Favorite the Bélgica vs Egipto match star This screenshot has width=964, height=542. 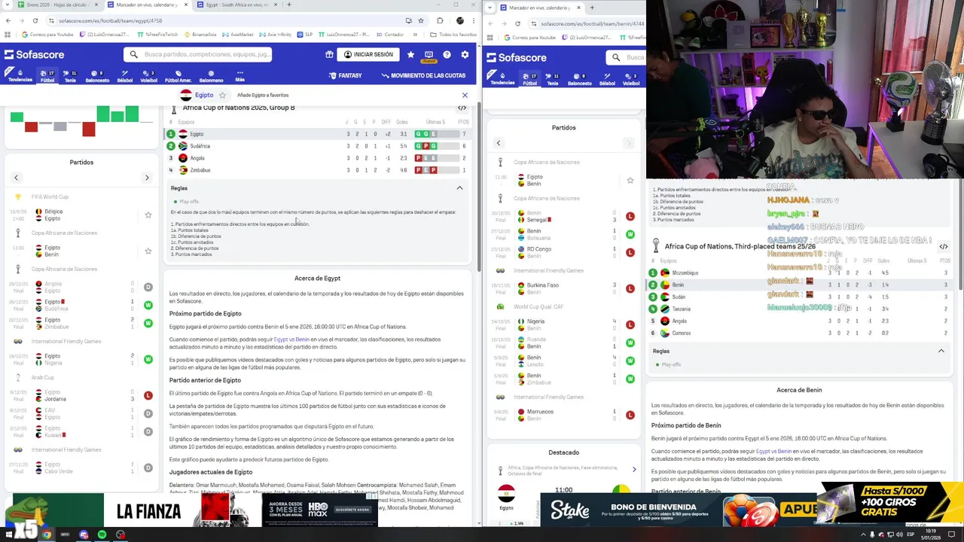[x=148, y=215]
